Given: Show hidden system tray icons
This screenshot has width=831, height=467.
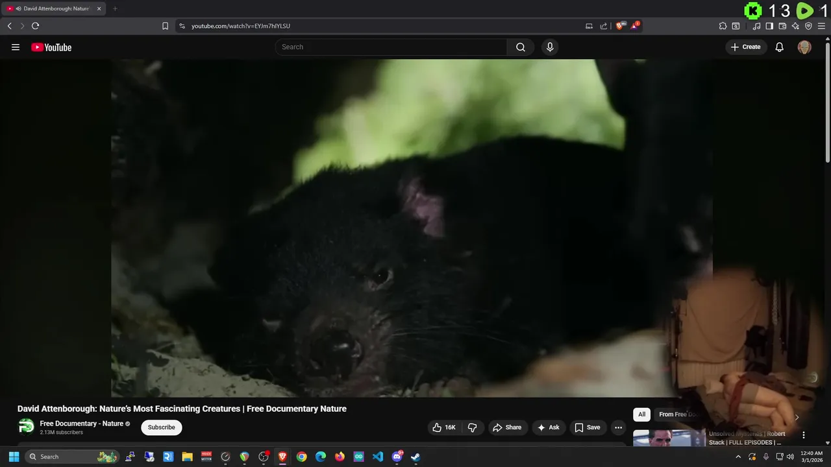Looking at the screenshot, I should click(x=738, y=457).
